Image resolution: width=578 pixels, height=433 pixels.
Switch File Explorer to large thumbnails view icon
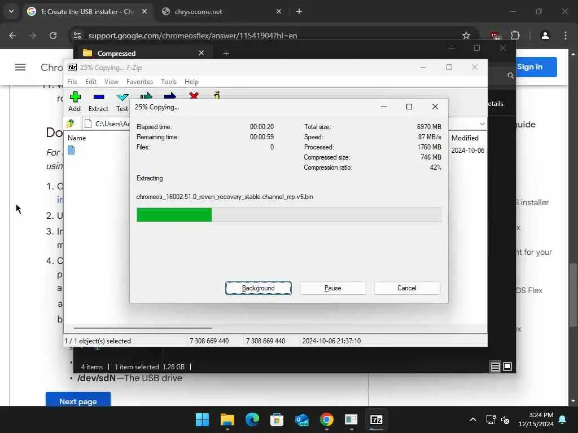(507, 366)
